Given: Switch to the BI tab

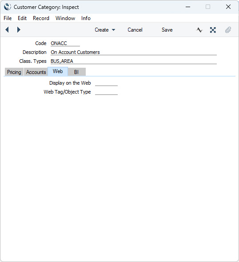Looking at the screenshot, I should click(76, 72).
